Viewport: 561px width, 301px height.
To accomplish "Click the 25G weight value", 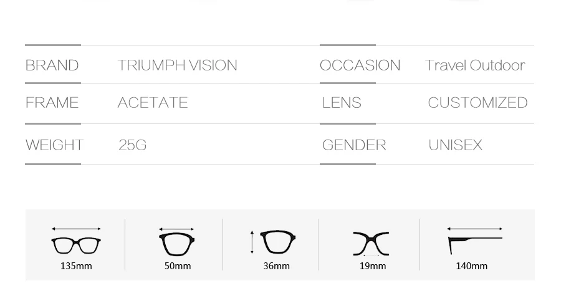I will click(x=132, y=145).
